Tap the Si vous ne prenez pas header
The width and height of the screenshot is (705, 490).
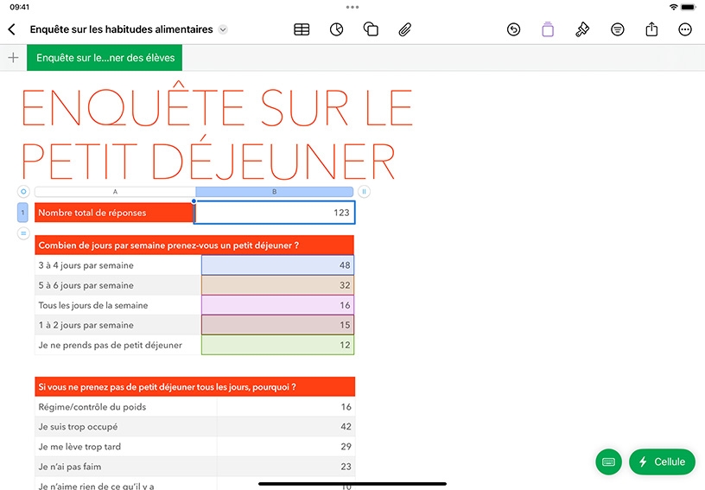click(x=194, y=386)
